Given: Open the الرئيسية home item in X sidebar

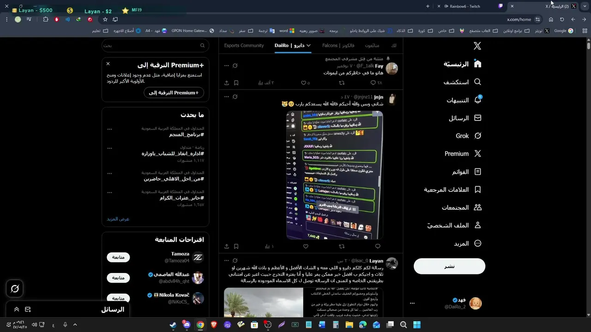Looking at the screenshot, I should click(463, 64).
